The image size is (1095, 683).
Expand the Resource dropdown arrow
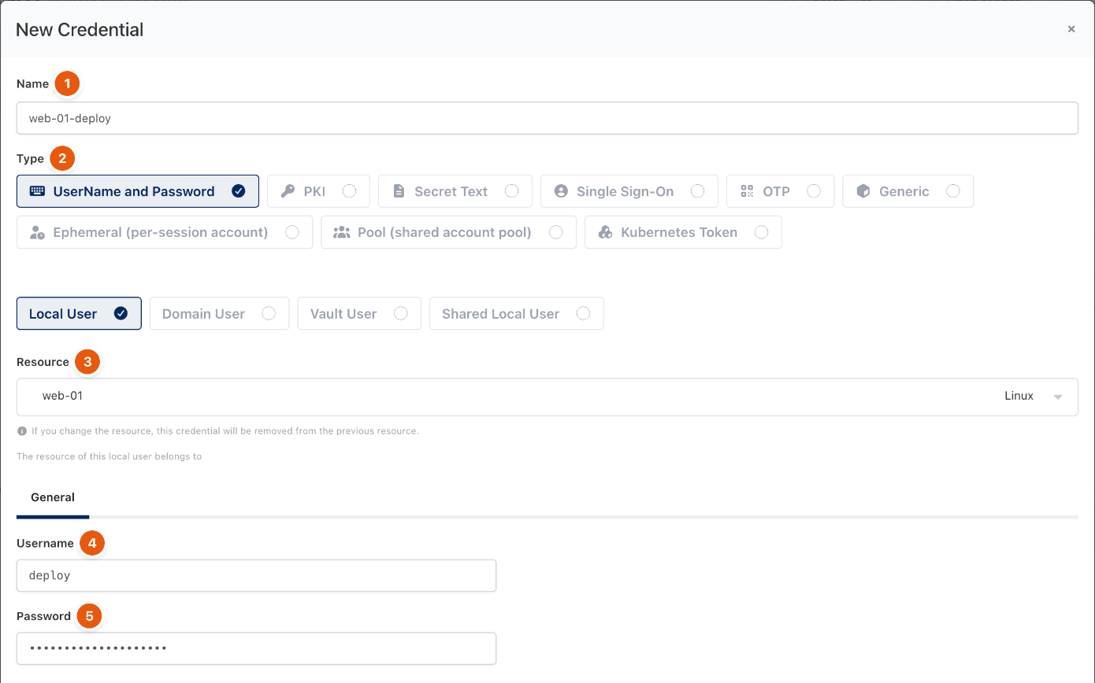coord(1058,397)
